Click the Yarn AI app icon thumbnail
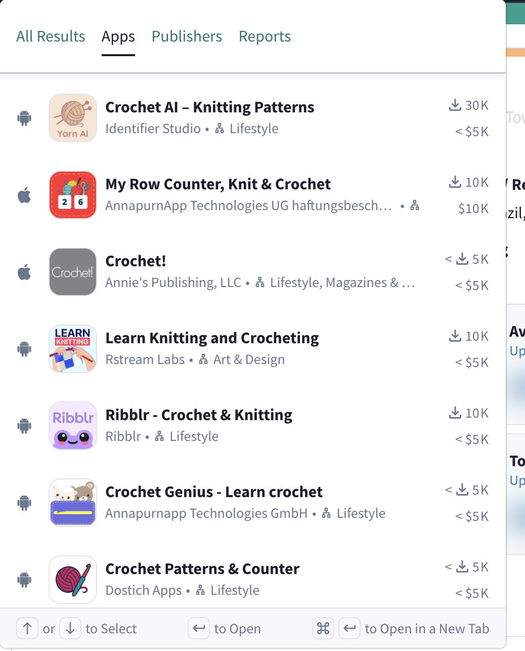This screenshot has width=525, height=651. point(72,117)
